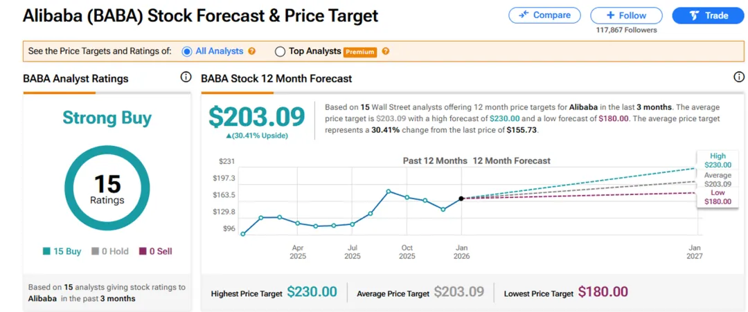Click the gray 0 Hold legend square

(x=96, y=252)
